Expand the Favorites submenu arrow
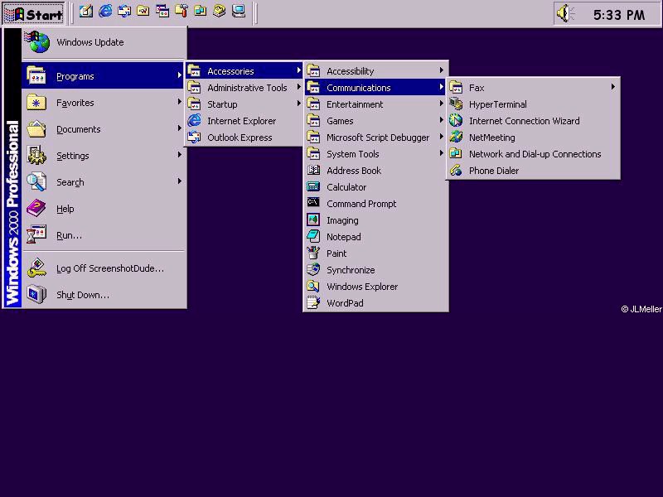 coord(179,102)
